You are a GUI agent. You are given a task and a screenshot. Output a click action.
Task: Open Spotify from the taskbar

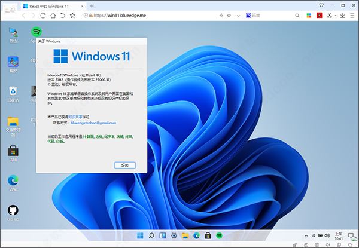click(219, 235)
